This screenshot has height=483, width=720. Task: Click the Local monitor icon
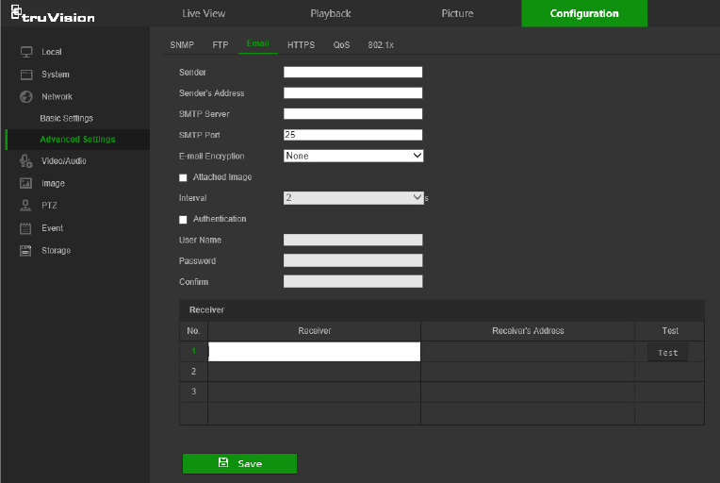point(26,52)
